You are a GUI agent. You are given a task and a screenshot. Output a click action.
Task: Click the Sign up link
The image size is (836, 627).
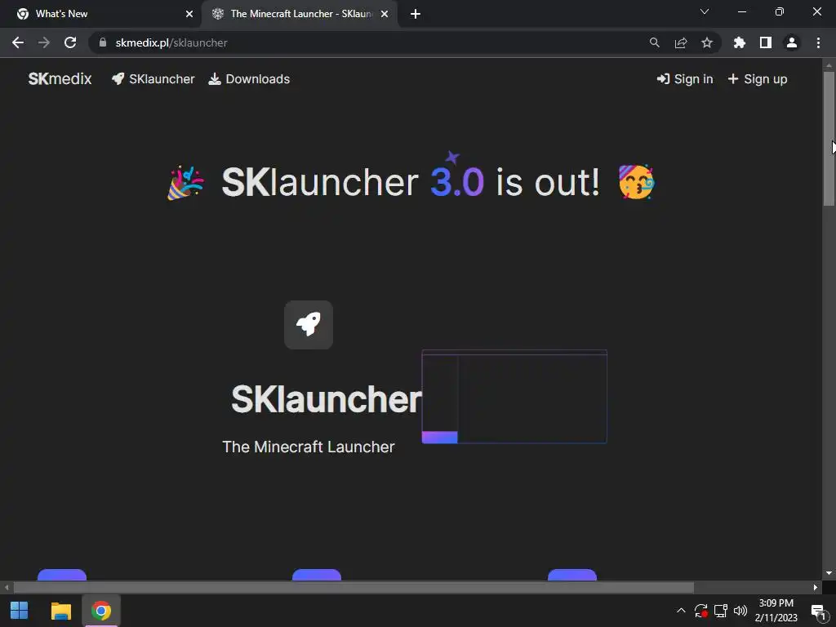coord(757,79)
